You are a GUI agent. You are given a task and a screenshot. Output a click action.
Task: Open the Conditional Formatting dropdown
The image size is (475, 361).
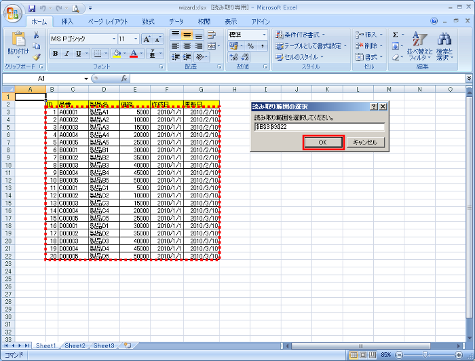click(x=301, y=35)
